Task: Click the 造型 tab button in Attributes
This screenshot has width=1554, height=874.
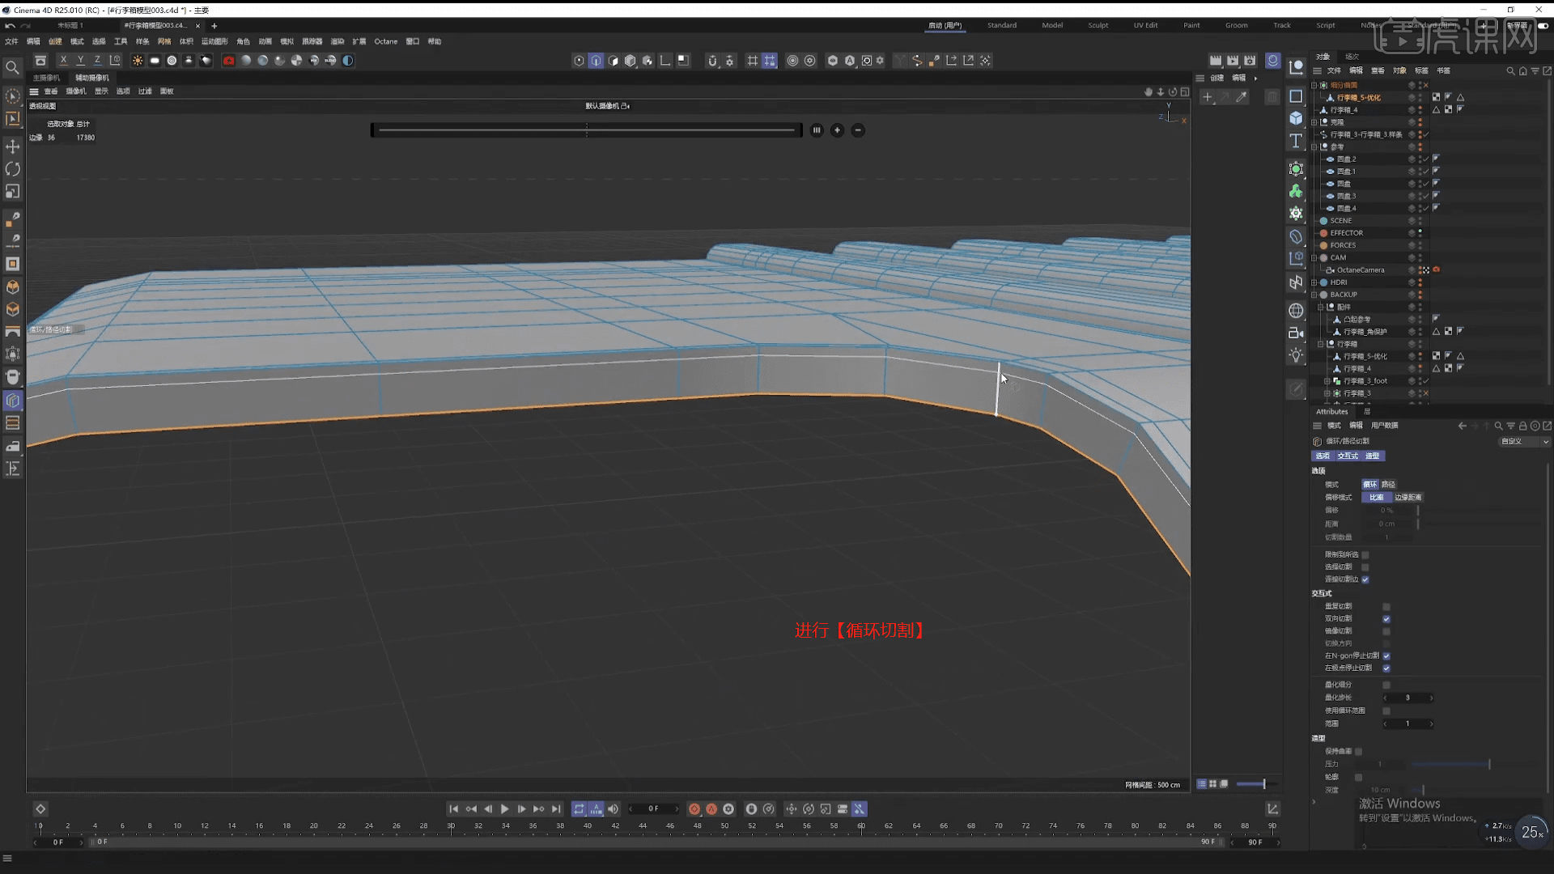Action: tap(1373, 456)
